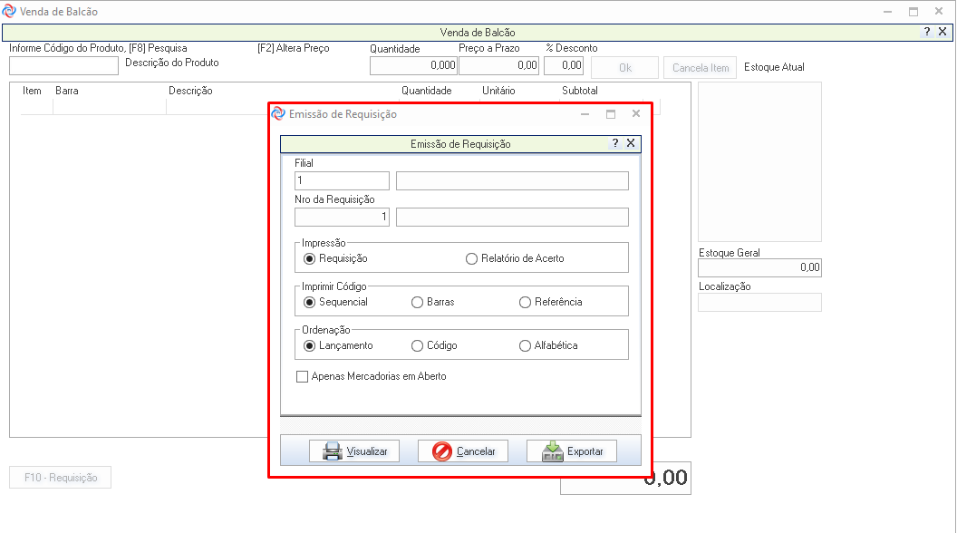This screenshot has height=533, width=957.
Task: Select Referência code printing option
Action: pos(525,302)
